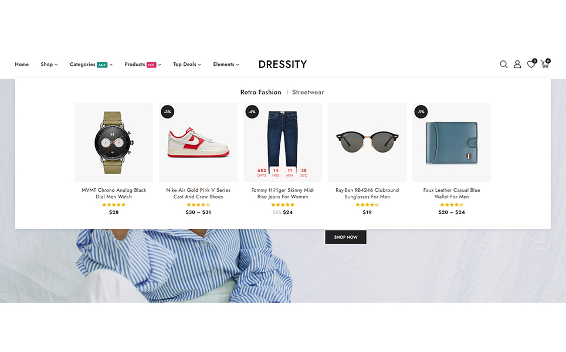Open the search magnifier icon

coord(504,65)
